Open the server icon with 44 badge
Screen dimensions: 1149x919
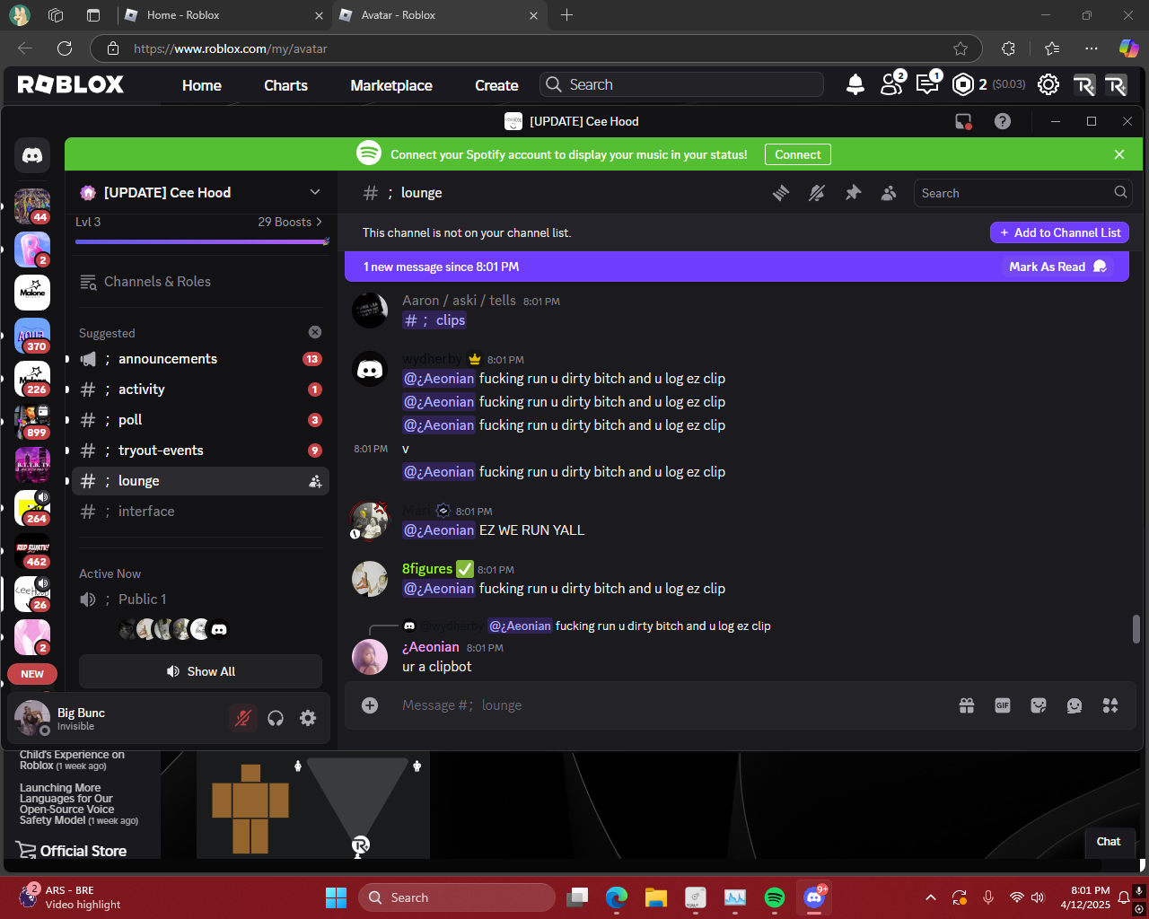[x=32, y=206]
